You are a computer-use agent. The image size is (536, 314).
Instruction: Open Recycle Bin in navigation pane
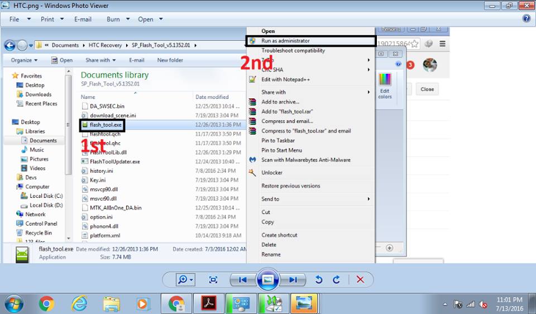(39, 233)
